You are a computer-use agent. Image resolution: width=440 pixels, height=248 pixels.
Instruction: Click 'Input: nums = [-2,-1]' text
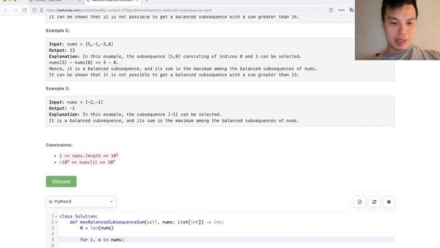[x=76, y=102]
